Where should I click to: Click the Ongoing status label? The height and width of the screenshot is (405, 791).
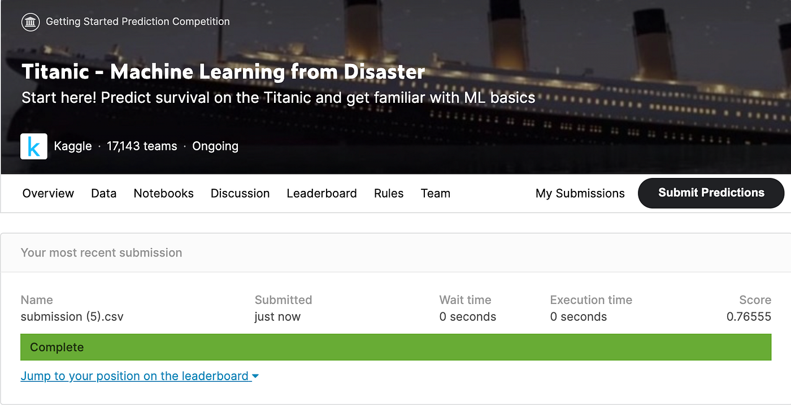tap(215, 146)
